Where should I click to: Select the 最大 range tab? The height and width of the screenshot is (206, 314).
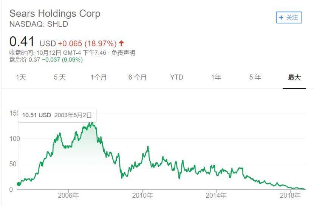pyautogui.click(x=294, y=77)
